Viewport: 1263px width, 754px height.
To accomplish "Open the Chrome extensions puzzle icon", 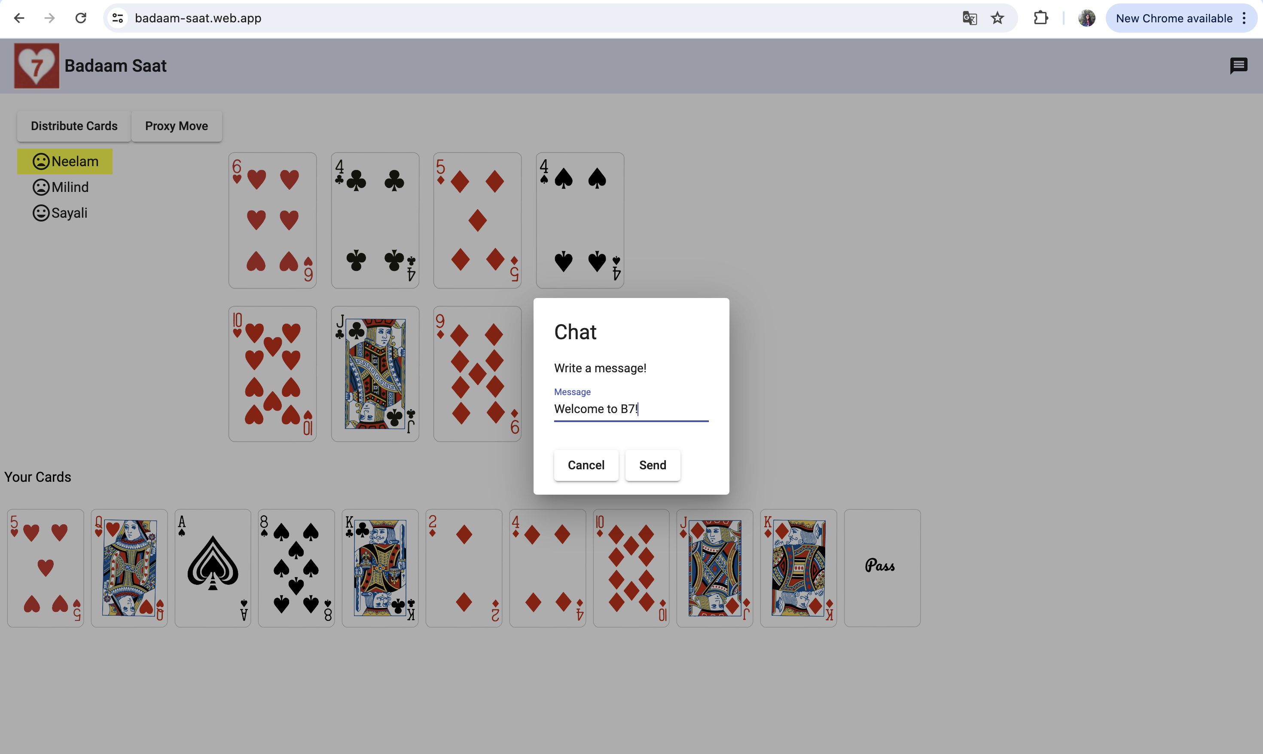I will click(1040, 18).
